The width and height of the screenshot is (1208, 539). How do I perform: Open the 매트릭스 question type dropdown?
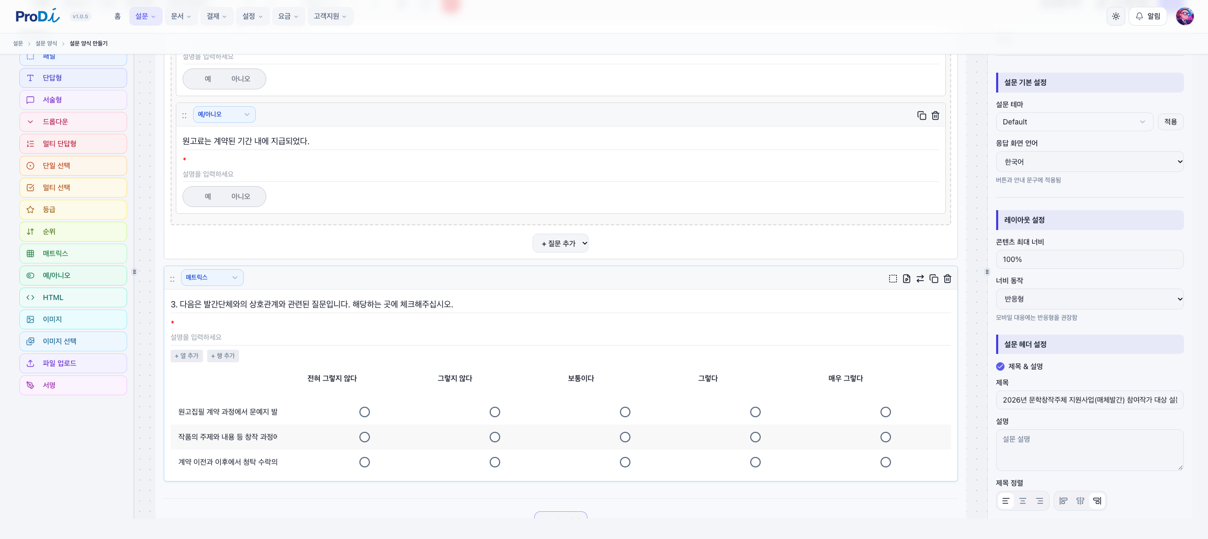[212, 278]
